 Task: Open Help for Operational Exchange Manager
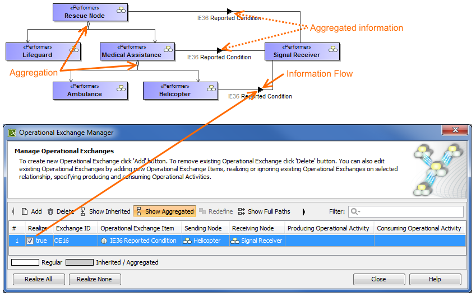[435, 279]
